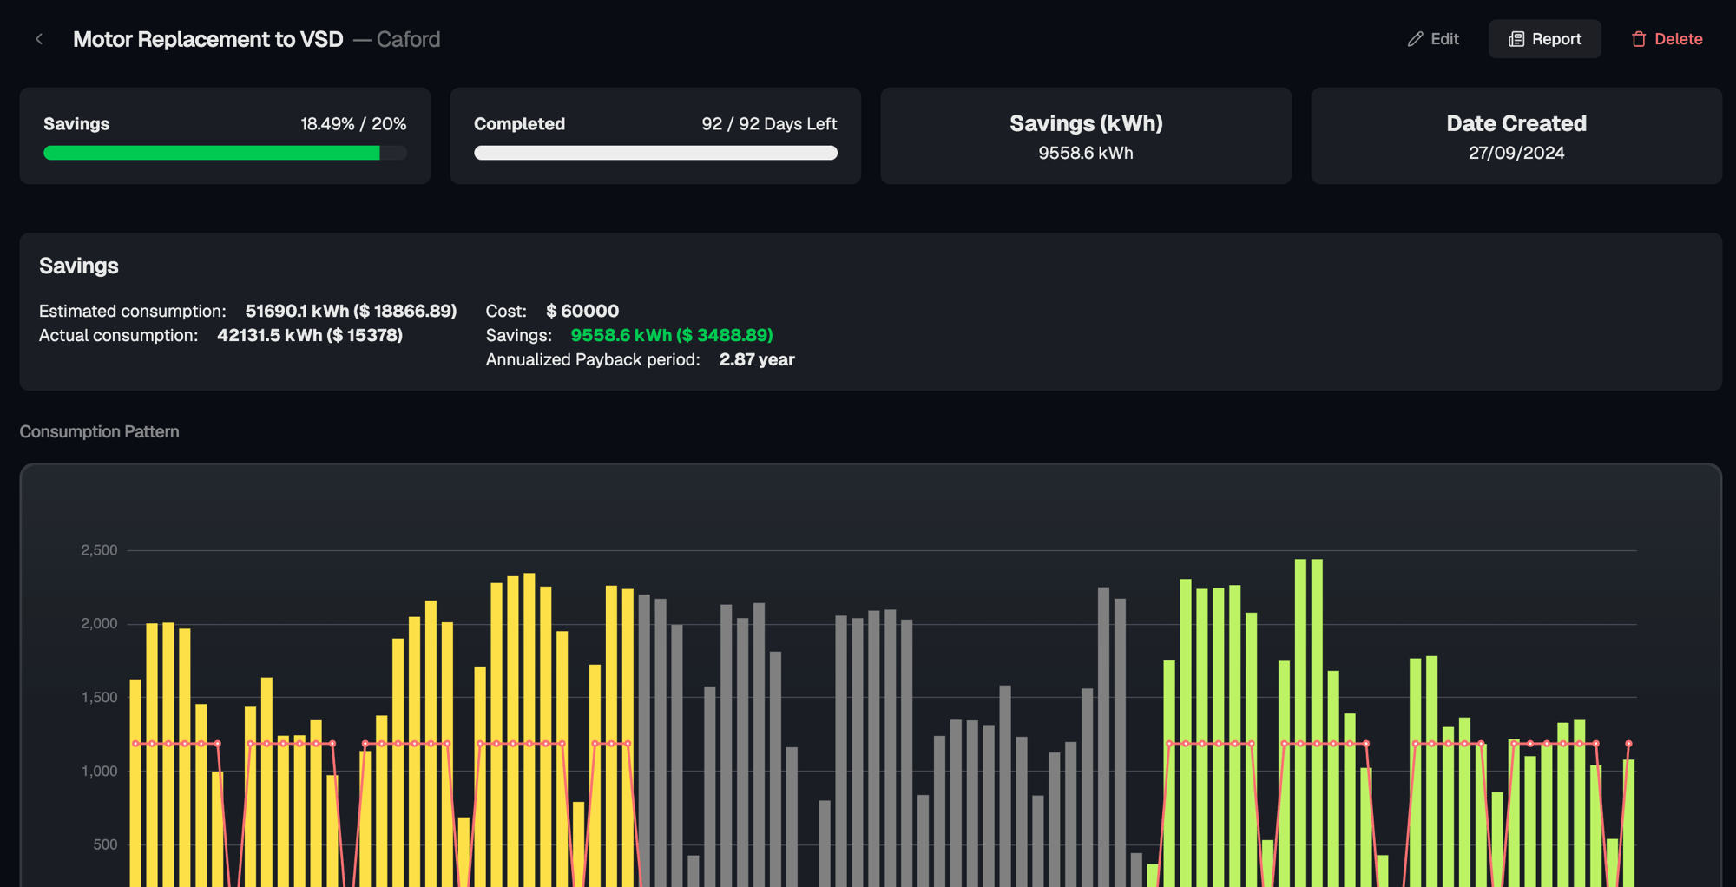Screen dimensions: 1736x887
Task: Select the 'Motor Replacement to VSD' title
Action: pyautogui.click(x=208, y=39)
